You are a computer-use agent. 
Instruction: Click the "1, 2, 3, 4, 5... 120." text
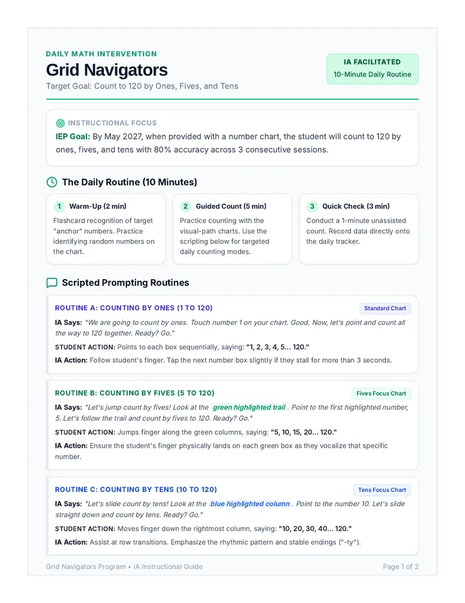pyautogui.click(x=278, y=347)
